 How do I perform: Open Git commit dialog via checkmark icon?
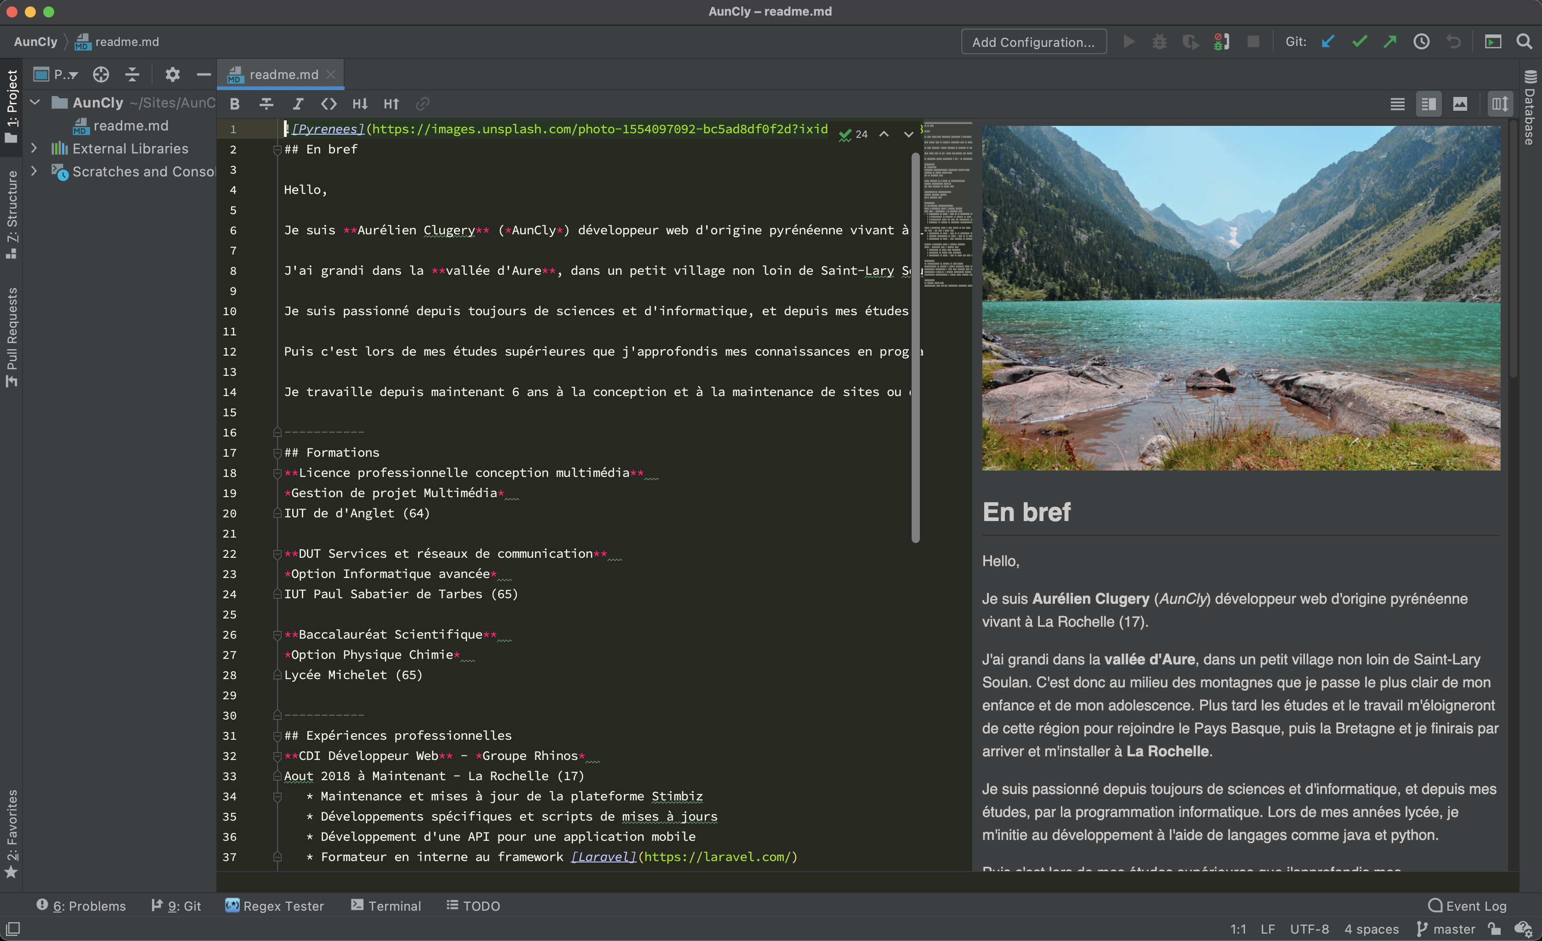pyautogui.click(x=1359, y=41)
